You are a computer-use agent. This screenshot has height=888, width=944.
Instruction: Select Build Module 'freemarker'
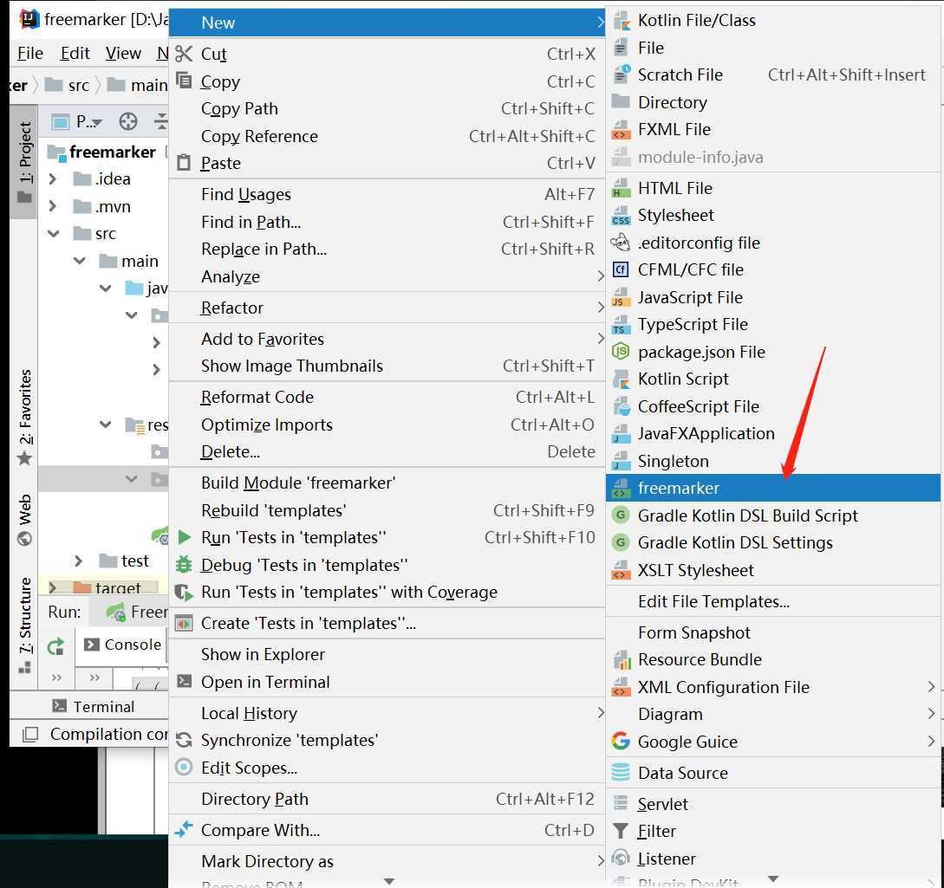coord(387,483)
